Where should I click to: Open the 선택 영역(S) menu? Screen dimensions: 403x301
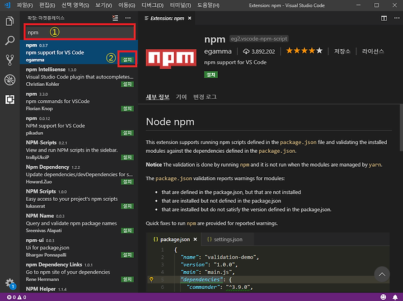pyautogui.click(x=76, y=5)
